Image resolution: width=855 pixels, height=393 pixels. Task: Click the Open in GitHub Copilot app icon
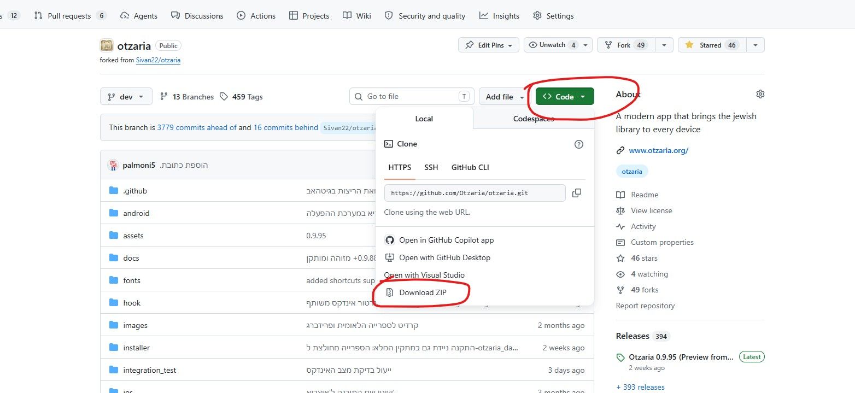point(390,240)
